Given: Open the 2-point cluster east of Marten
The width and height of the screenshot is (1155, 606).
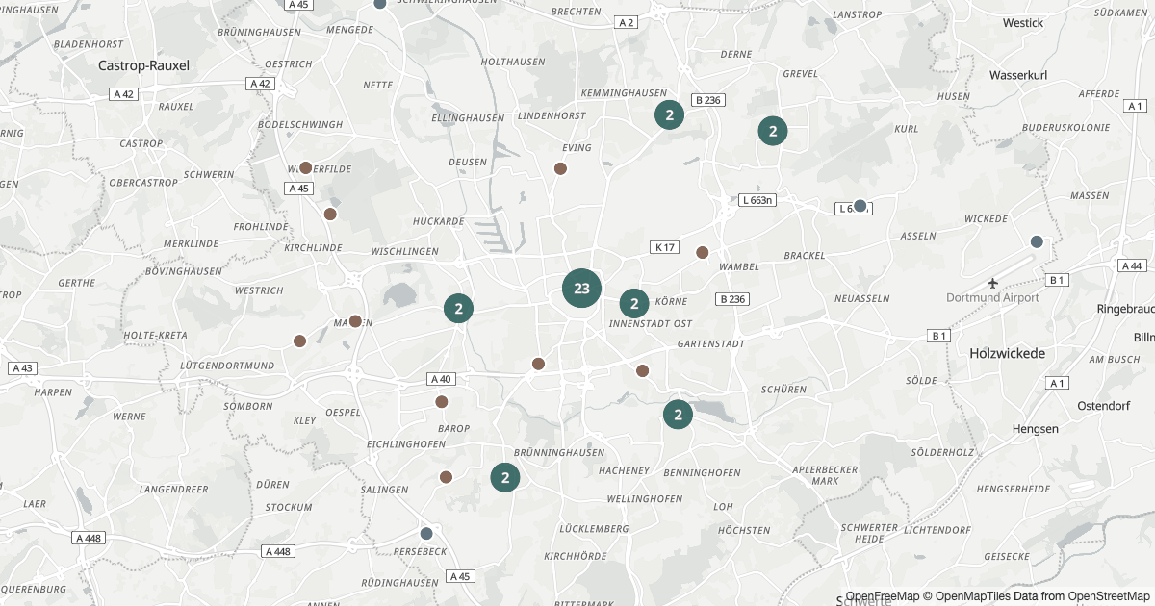Looking at the screenshot, I should click(x=459, y=309).
